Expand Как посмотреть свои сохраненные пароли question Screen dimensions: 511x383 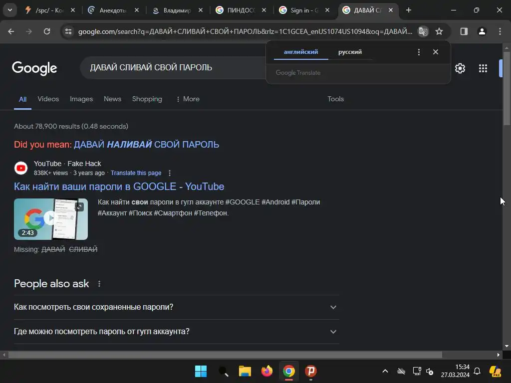176,307
